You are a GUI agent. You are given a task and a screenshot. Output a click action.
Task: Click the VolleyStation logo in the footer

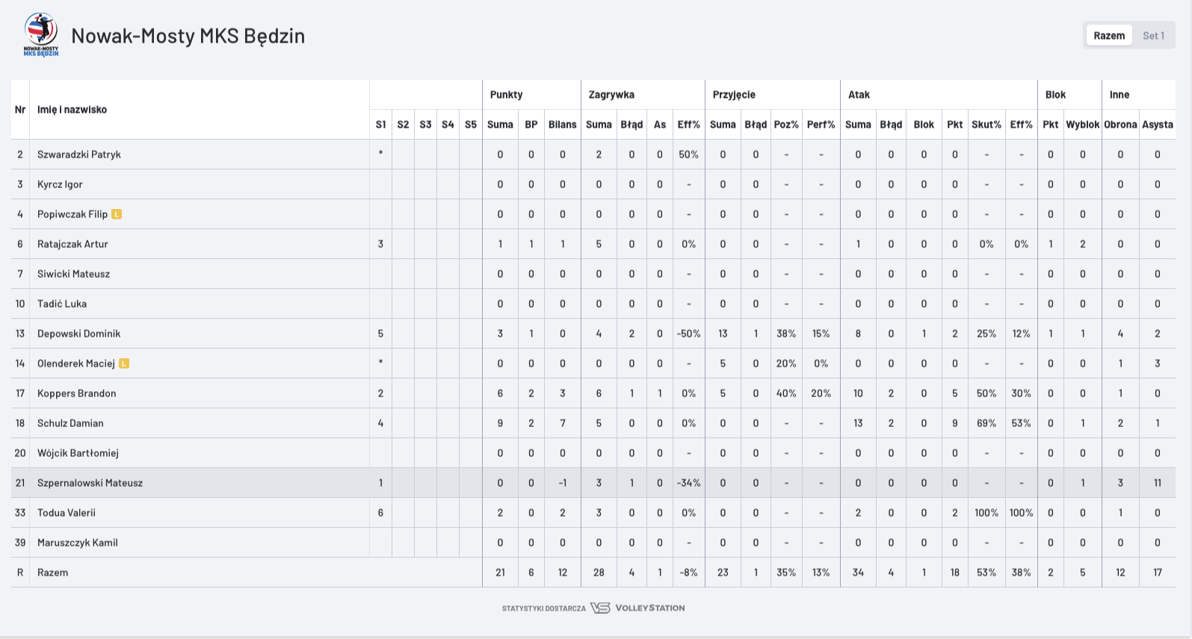pyautogui.click(x=637, y=608)
